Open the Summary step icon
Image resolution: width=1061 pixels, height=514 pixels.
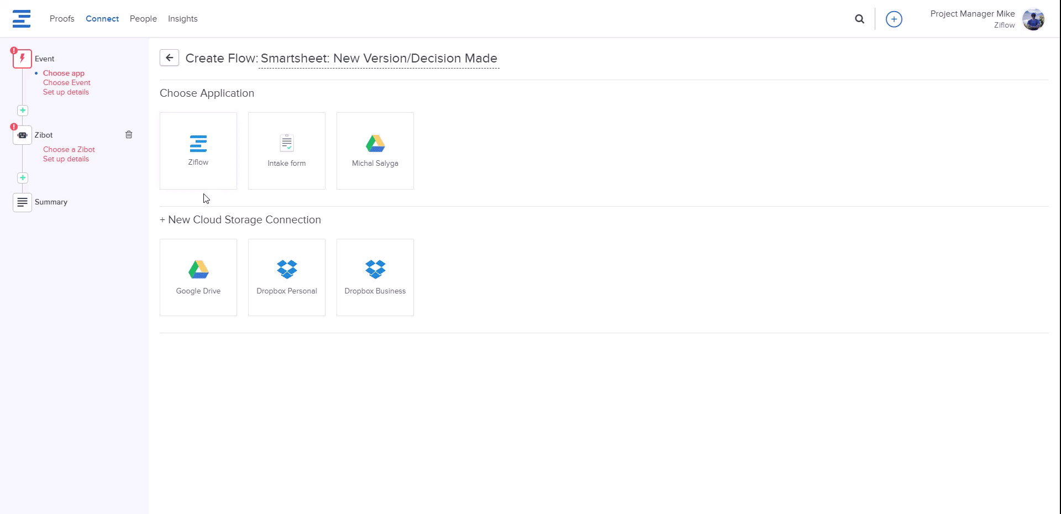tap(22, 202)
